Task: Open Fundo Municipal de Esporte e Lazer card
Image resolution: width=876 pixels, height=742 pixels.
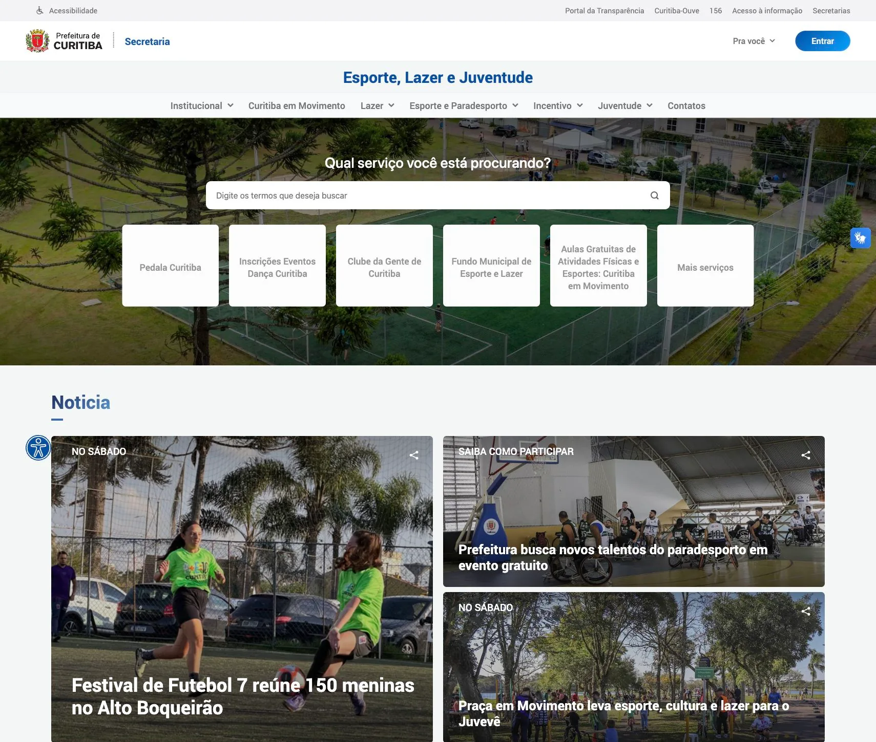Action: [492, 266]
